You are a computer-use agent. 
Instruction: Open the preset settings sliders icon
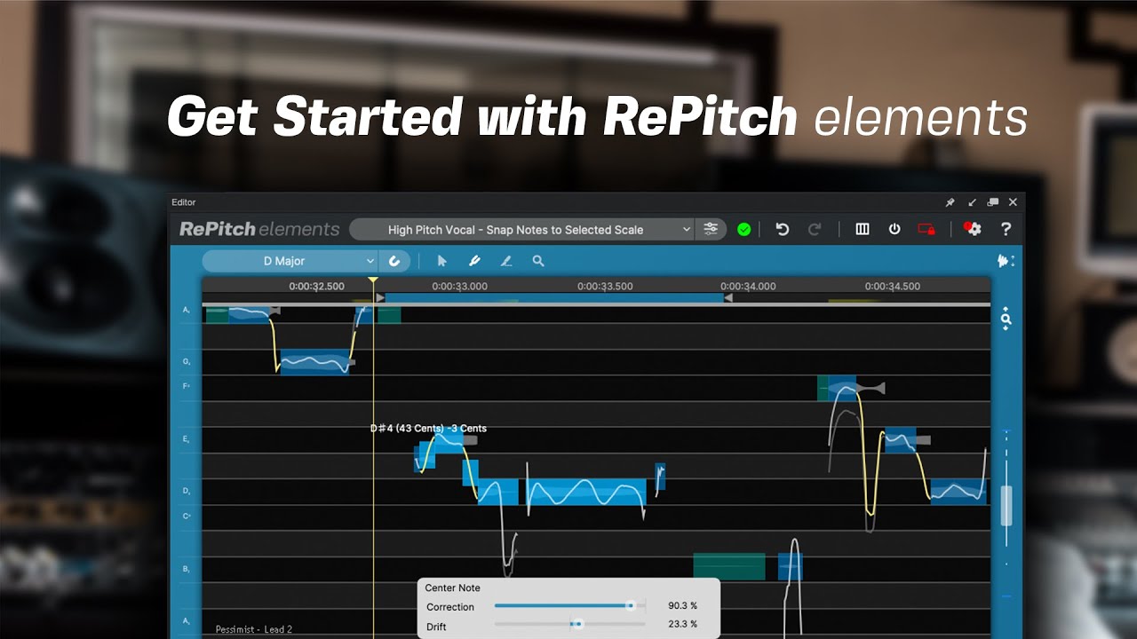[x=711, y=229]
